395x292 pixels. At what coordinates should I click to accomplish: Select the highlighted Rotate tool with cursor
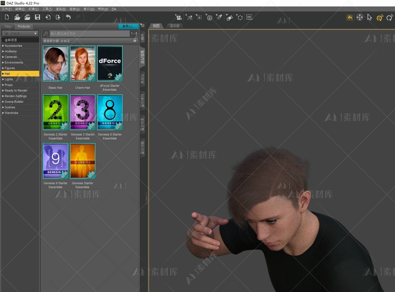pyautogui.click(x=380, y=18)
